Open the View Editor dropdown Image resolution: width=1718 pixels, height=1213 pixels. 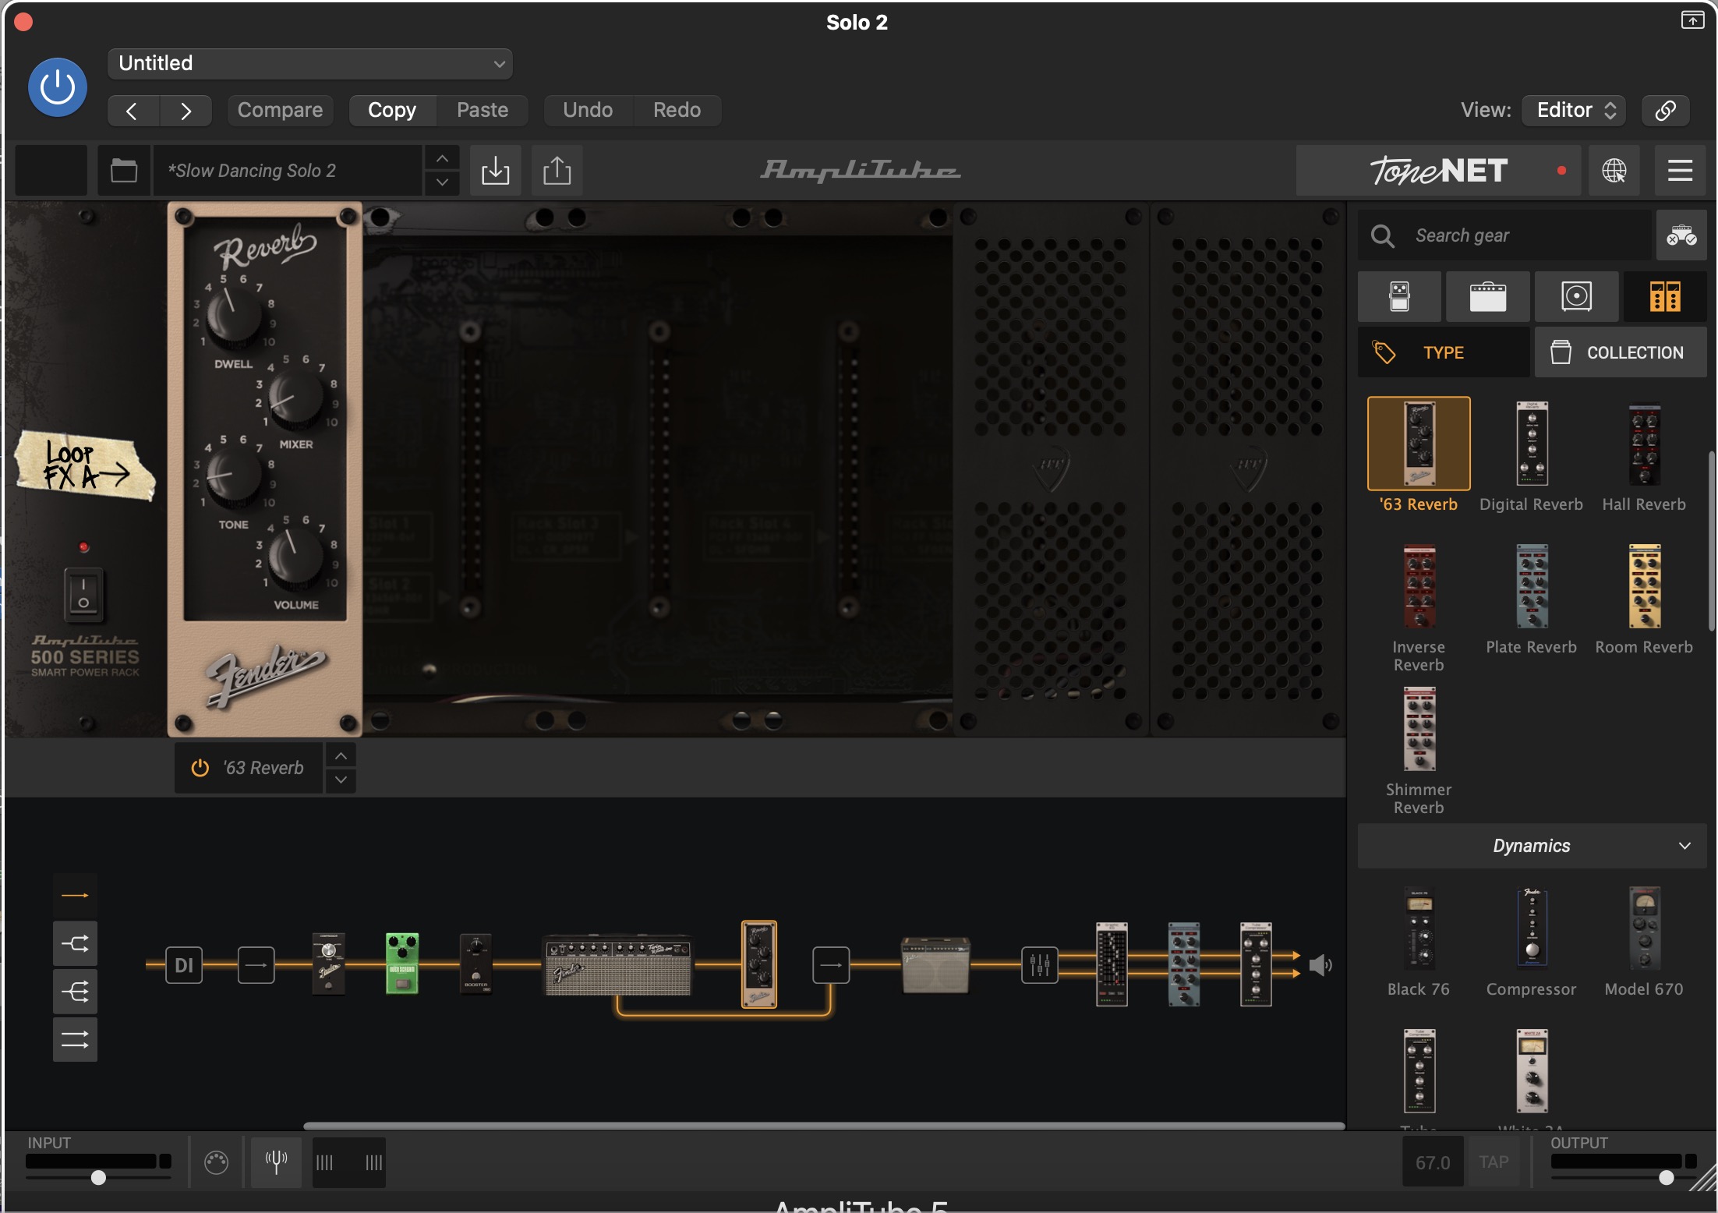[1575, 110]
